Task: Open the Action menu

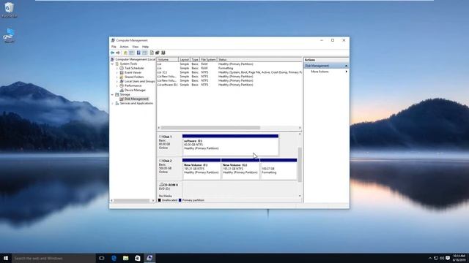Action: [124, 47]
